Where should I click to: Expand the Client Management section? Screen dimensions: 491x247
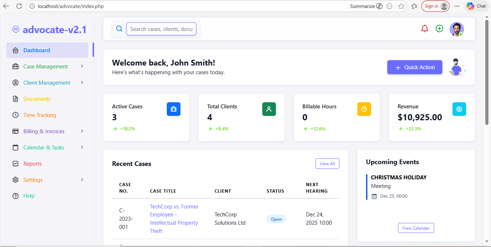(82, 82)
